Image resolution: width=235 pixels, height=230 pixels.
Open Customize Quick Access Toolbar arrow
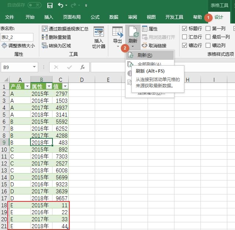point(86,6)
